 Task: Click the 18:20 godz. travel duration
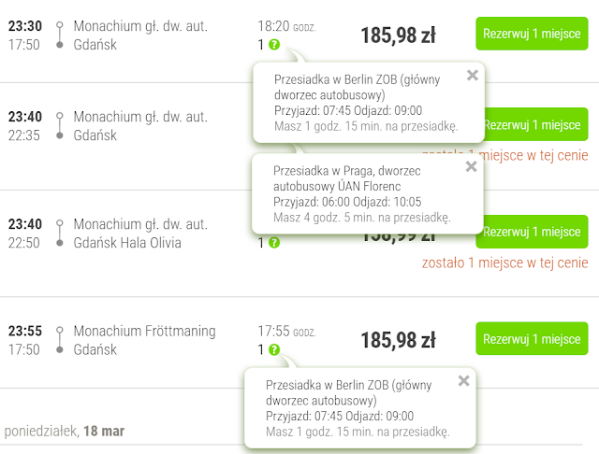286,27
